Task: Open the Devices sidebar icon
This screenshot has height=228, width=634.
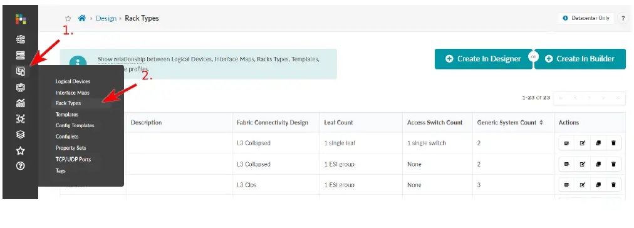Action: 21,55
